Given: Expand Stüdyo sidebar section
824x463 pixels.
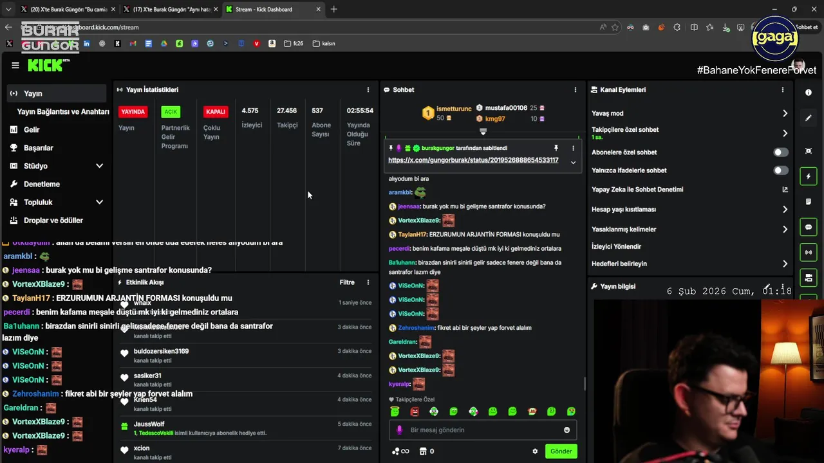Looking at the screenshot, I should click(x=99, y=166).
